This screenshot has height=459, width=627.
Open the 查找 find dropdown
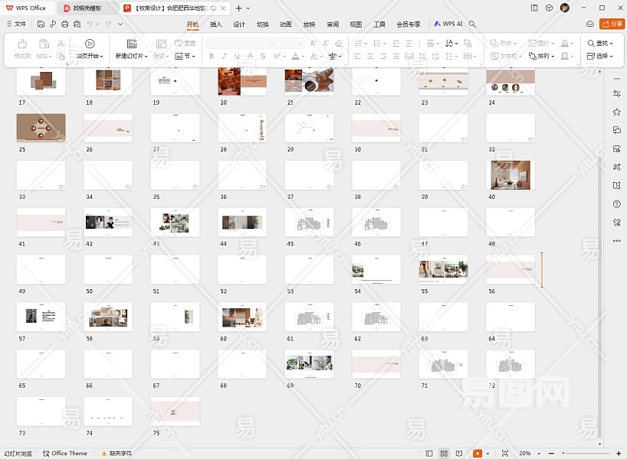coord(600,44)
